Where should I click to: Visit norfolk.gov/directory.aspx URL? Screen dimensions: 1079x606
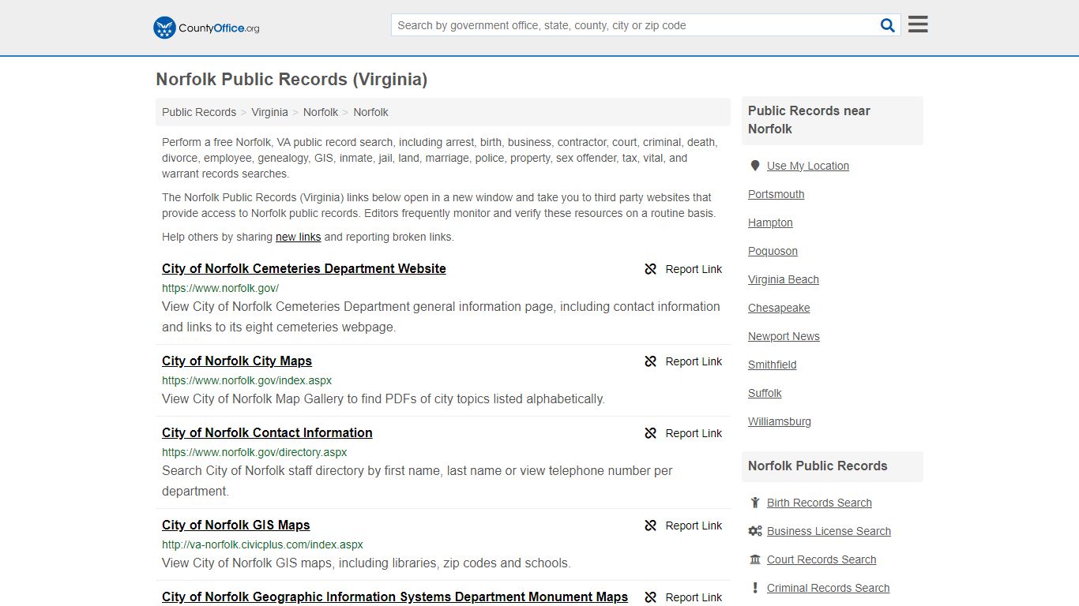click(254, 452)
